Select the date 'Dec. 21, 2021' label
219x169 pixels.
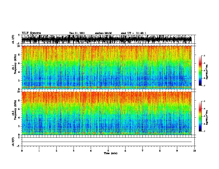[x=77, y=33]
